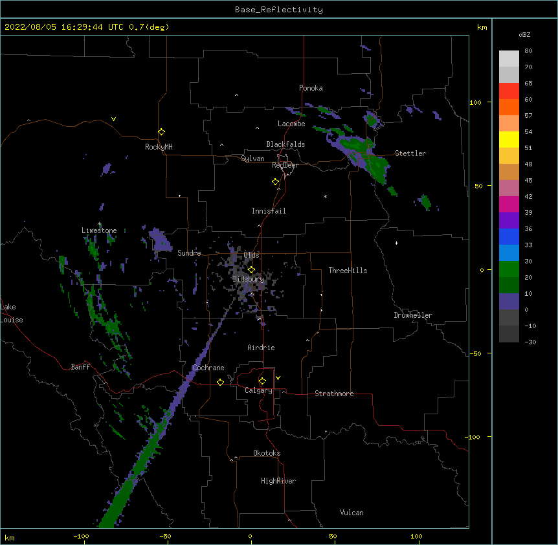The image size is (558, 545).
Task: Click the yellow station marker near RockyMH
Action: (x=162, y=132)
